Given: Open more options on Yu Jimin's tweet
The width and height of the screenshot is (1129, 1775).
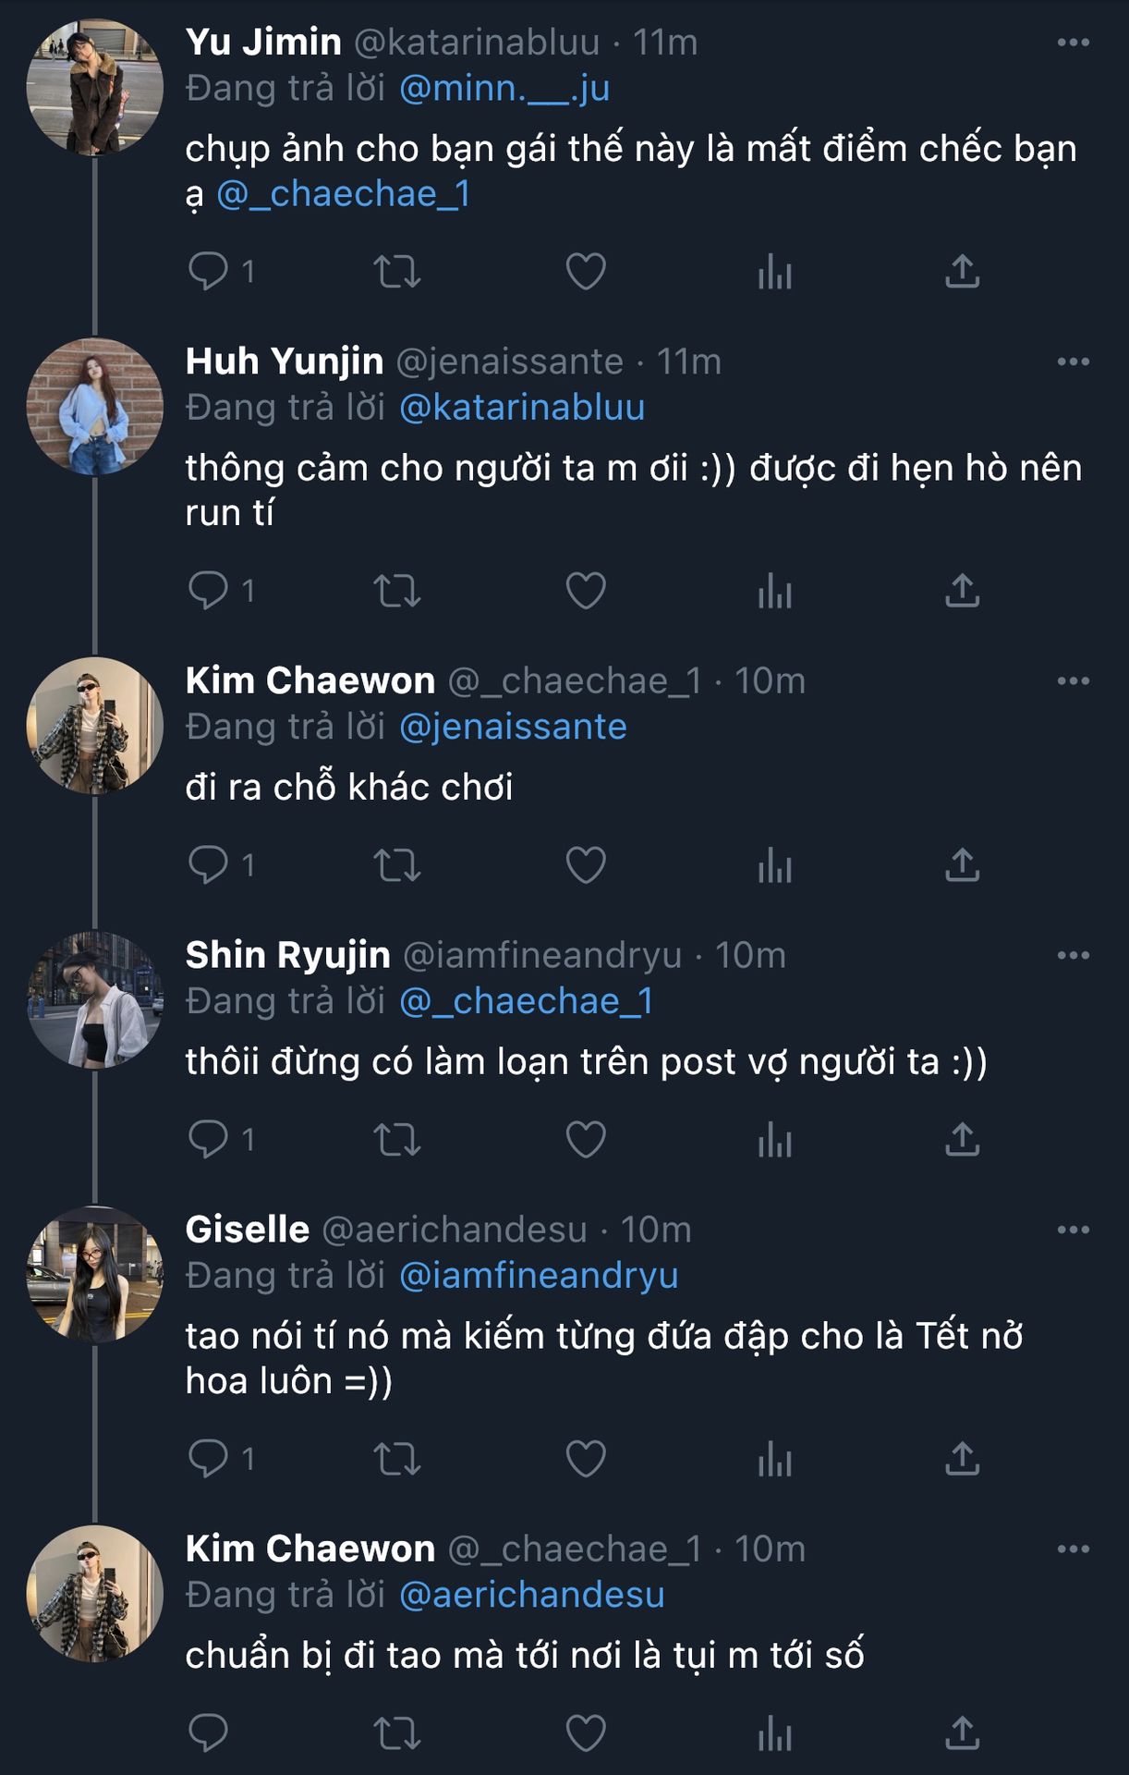Looking at the screenshot, I should (1073, 43).
